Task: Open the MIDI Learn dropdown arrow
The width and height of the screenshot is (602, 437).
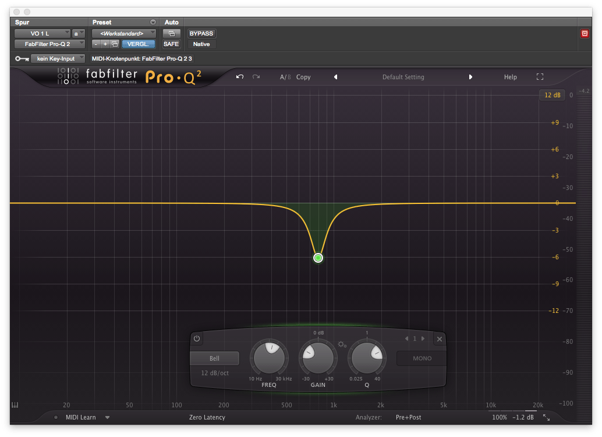Action: coord(108,417)
